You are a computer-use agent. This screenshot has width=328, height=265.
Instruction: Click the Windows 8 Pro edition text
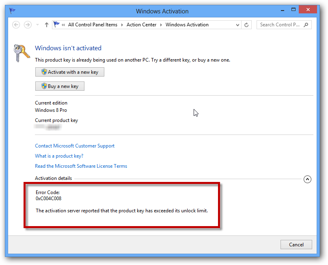[x=51, y=110]
